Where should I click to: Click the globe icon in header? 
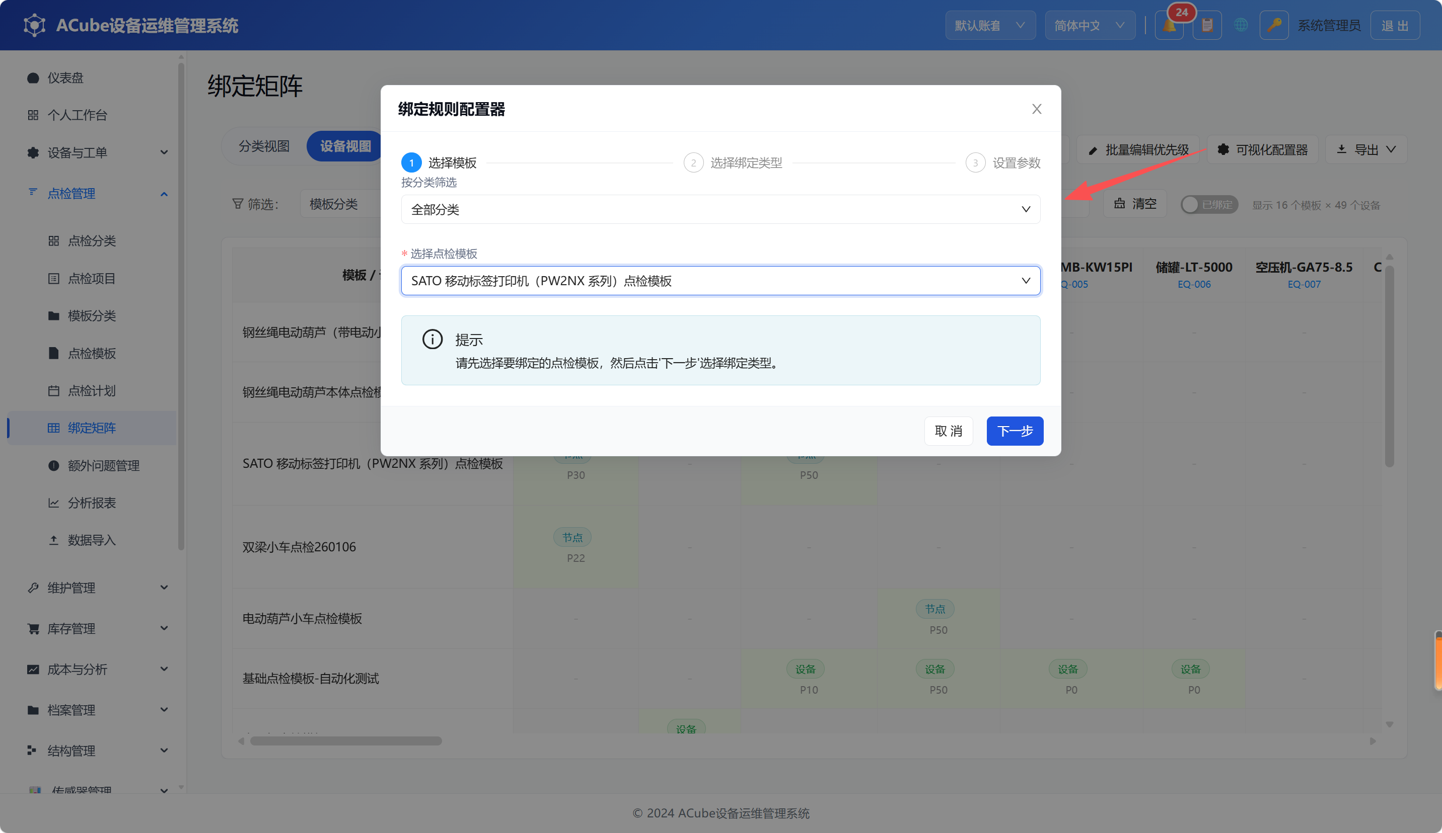[x=1240, y=26]
